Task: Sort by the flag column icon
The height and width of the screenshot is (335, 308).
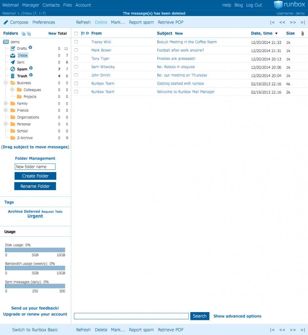Action: tap(83, 33)
